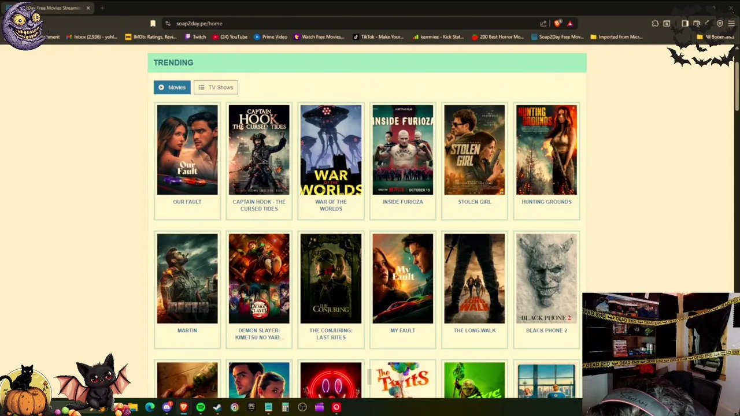Open the YouTube bookmark

click(230, 37)
